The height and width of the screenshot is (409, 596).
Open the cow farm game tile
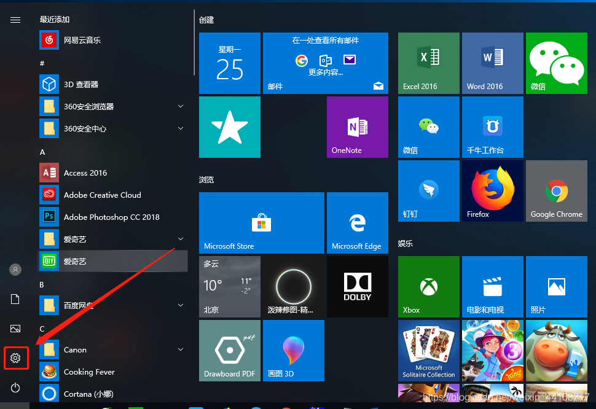(557, 350)
